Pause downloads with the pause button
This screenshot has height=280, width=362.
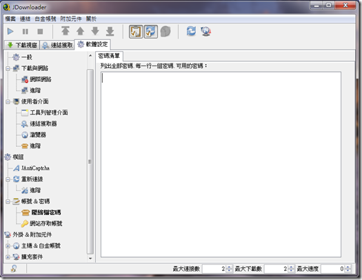pyautogui.click(x=26, y=32)
